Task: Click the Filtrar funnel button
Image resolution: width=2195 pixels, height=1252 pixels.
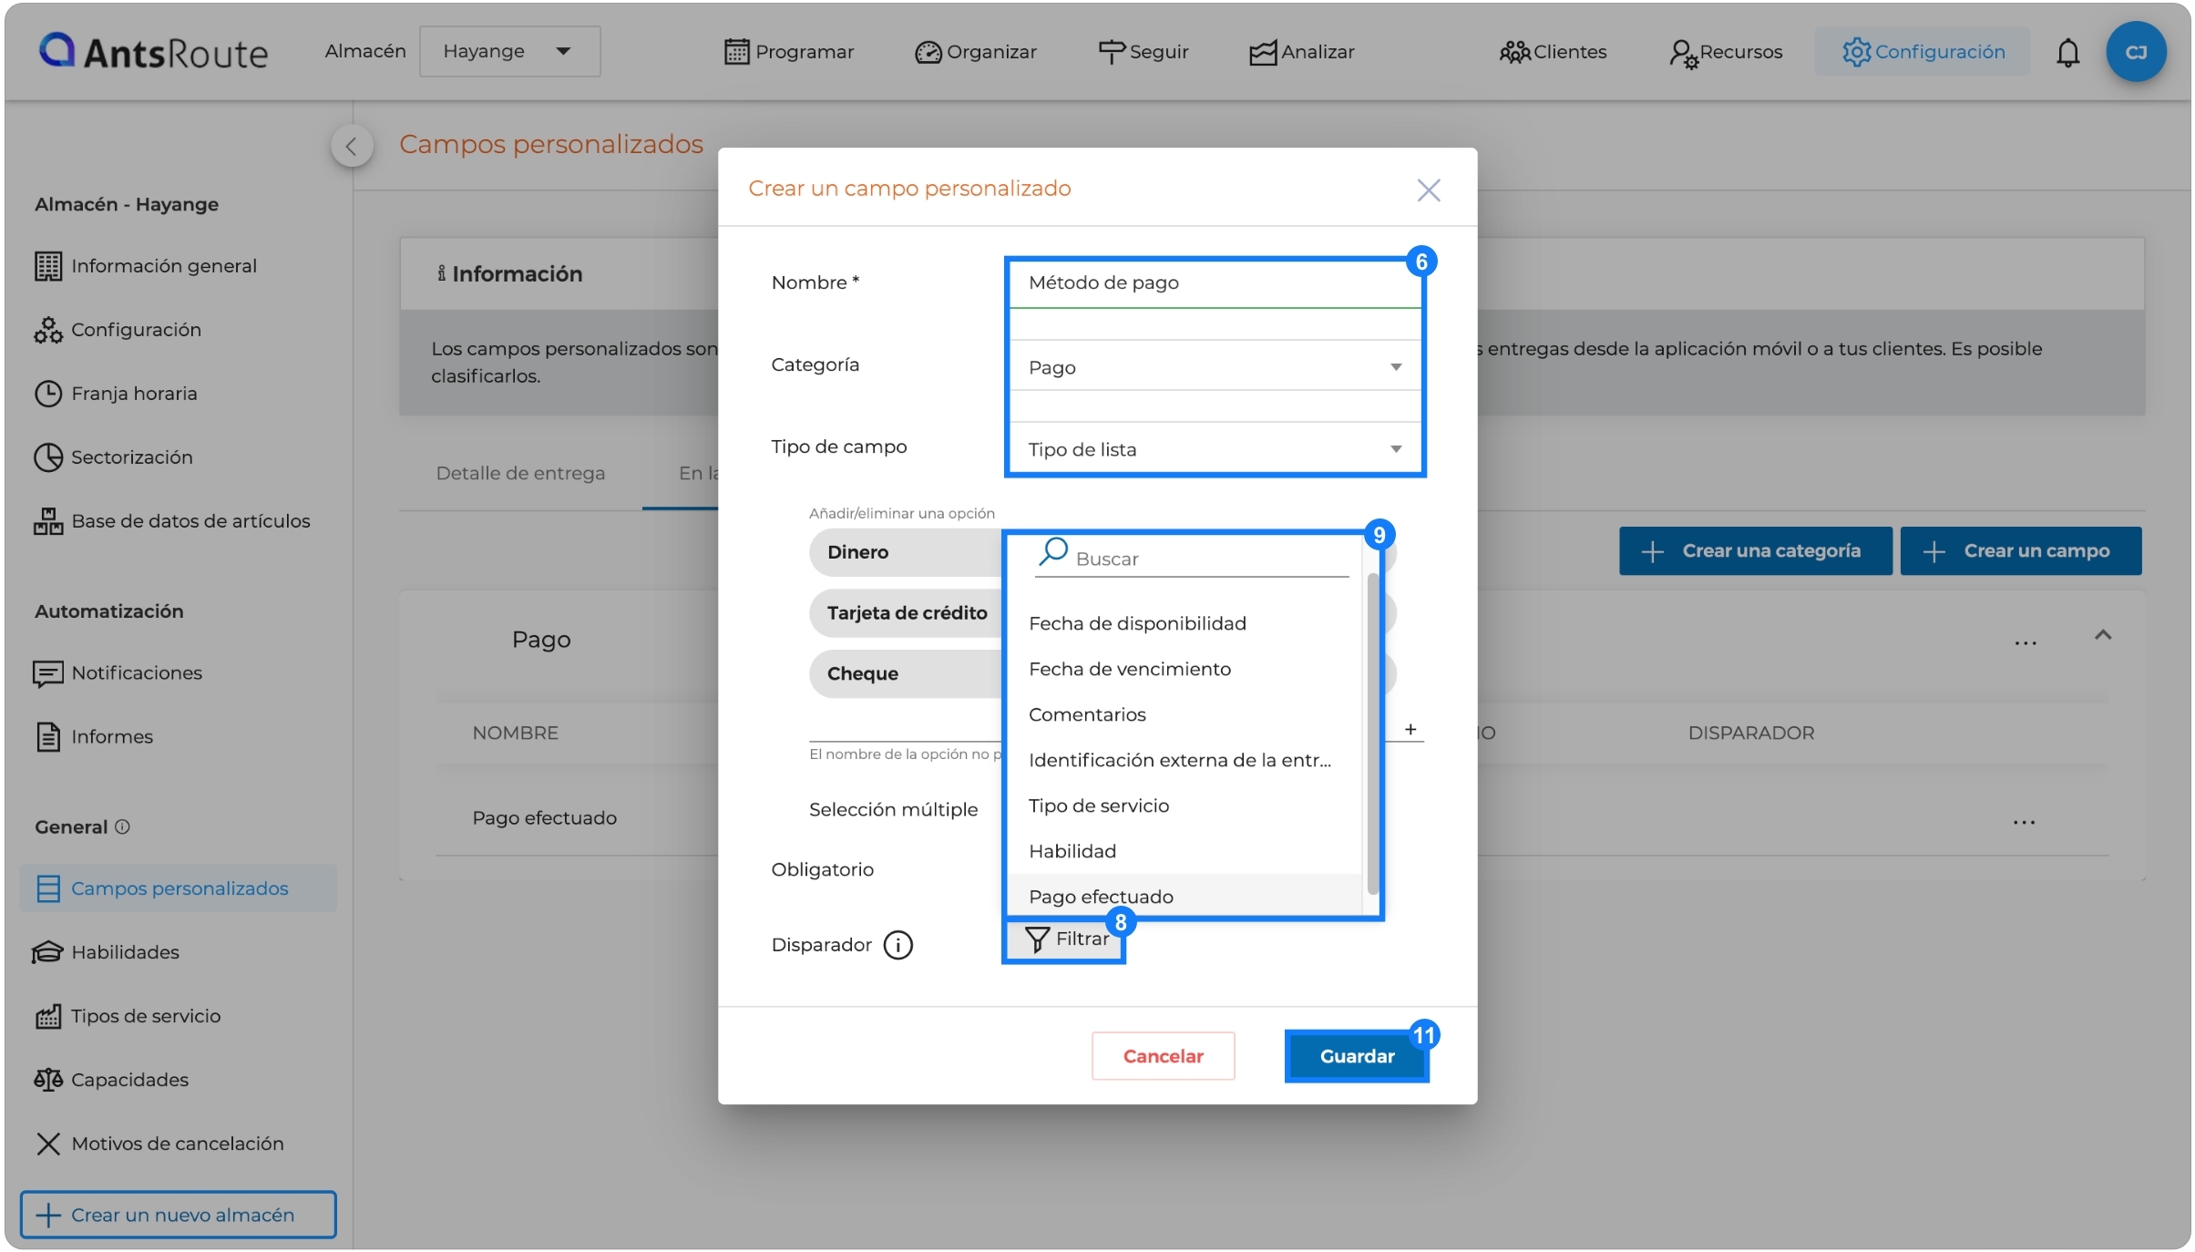Action: (x=1064, y=939)
